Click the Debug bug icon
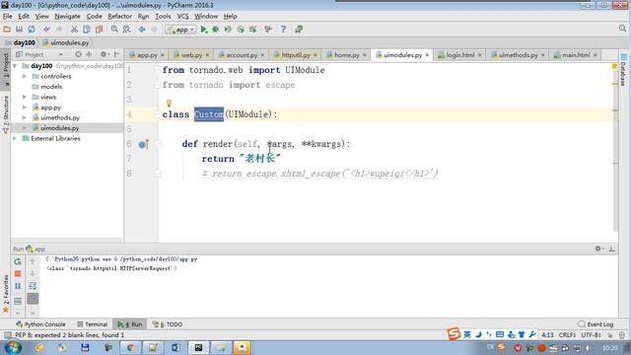 [216, 30]
